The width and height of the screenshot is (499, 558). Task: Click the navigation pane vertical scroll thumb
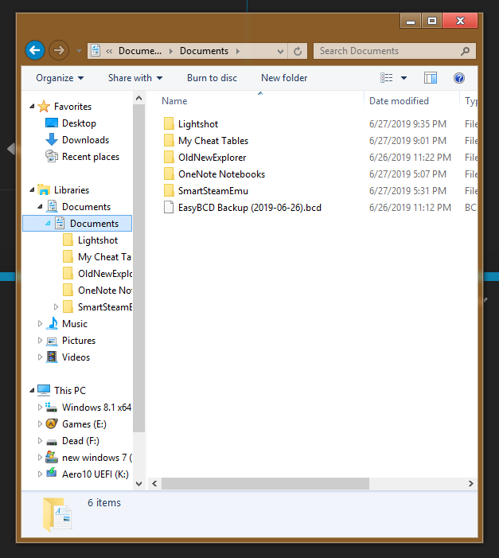(138, 268)
